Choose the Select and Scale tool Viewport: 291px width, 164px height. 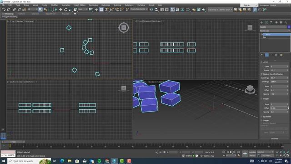(70, 10)
